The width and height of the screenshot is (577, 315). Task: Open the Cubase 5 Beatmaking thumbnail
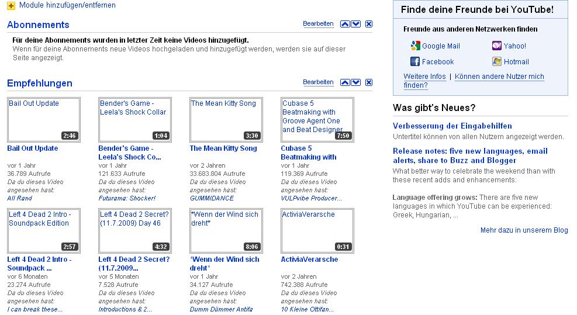click(x=317, y=120)
